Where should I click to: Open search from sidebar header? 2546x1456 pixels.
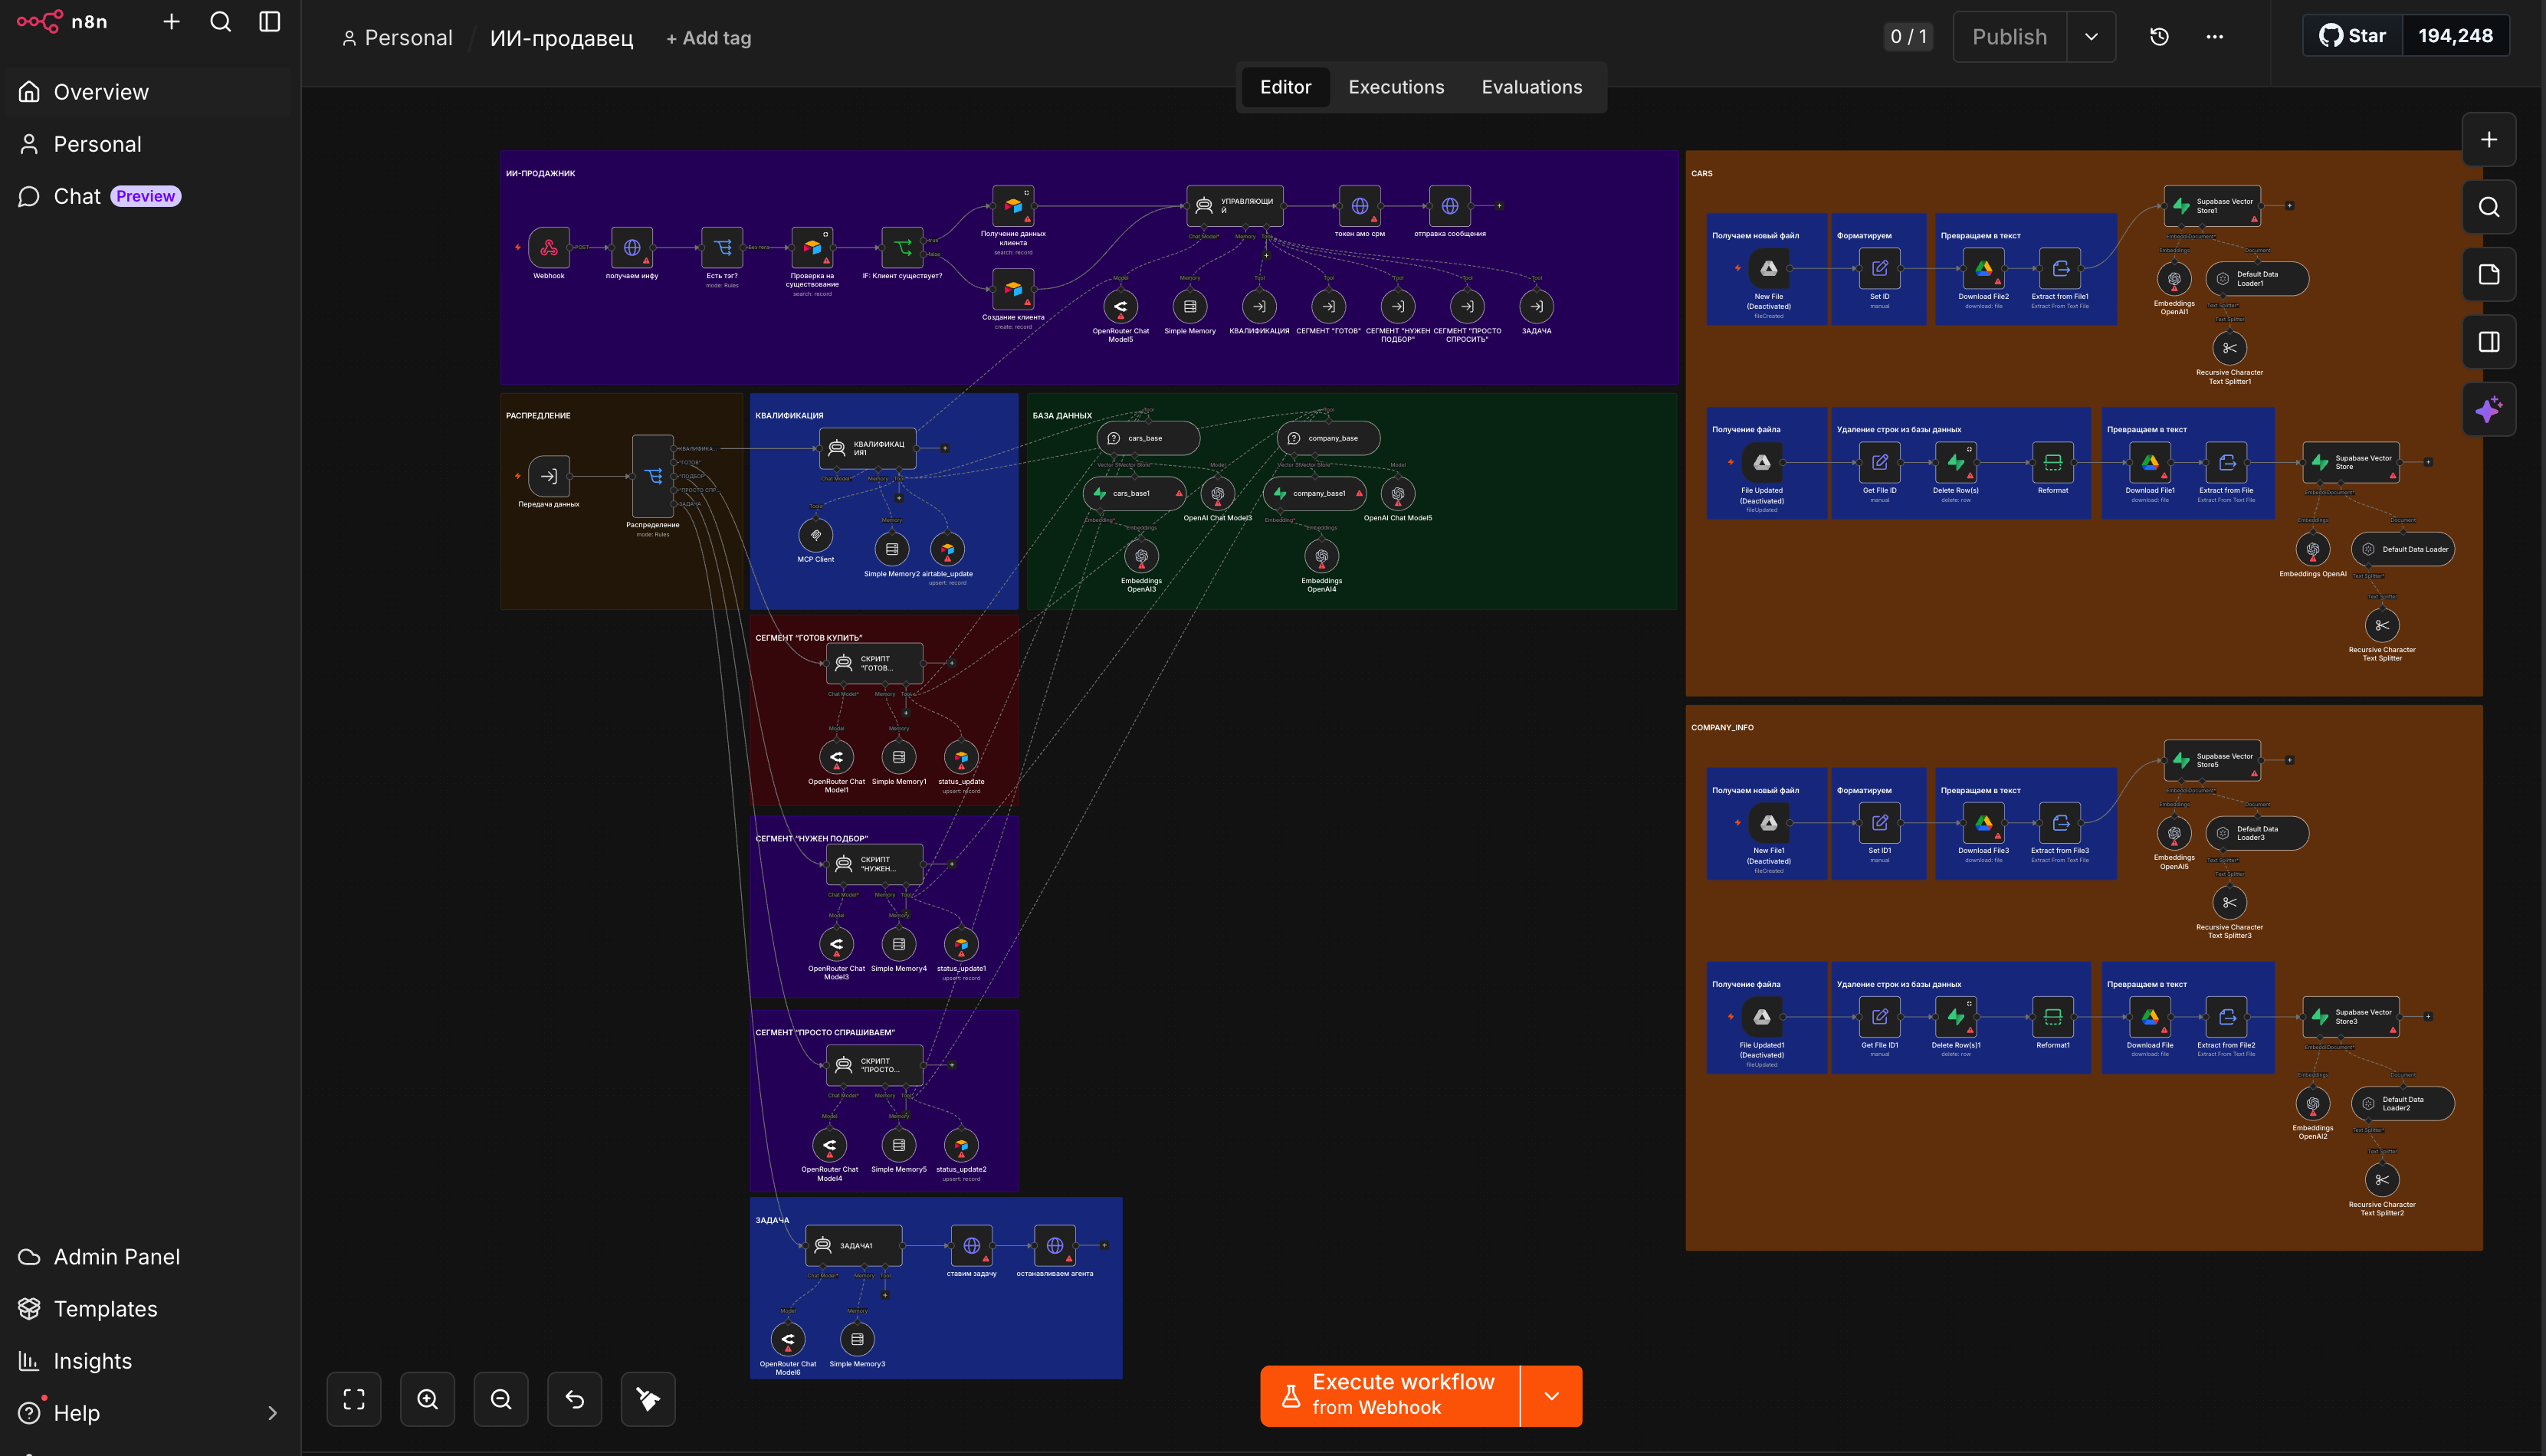point(221,22)
